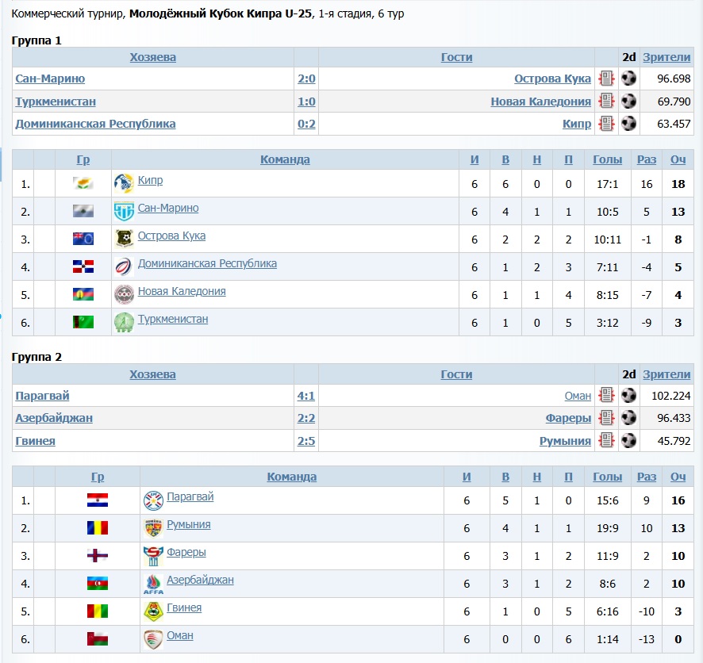Click 2D ball icon for Туркменистан match

point(629,102)
